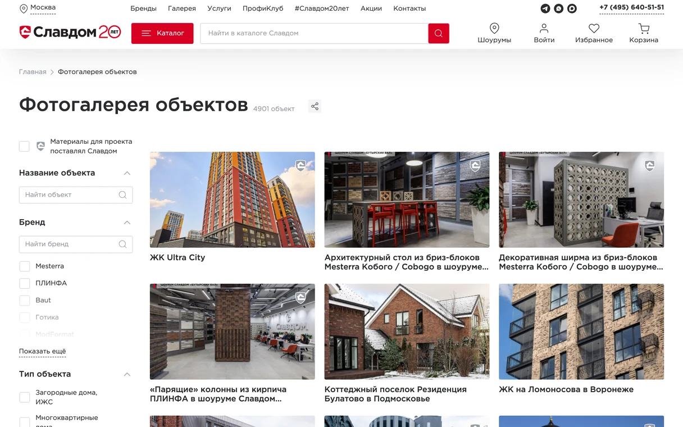Click the Фотогалерея объектов breadcrumb text
The image size is (683, 427).
click(97, 72)
